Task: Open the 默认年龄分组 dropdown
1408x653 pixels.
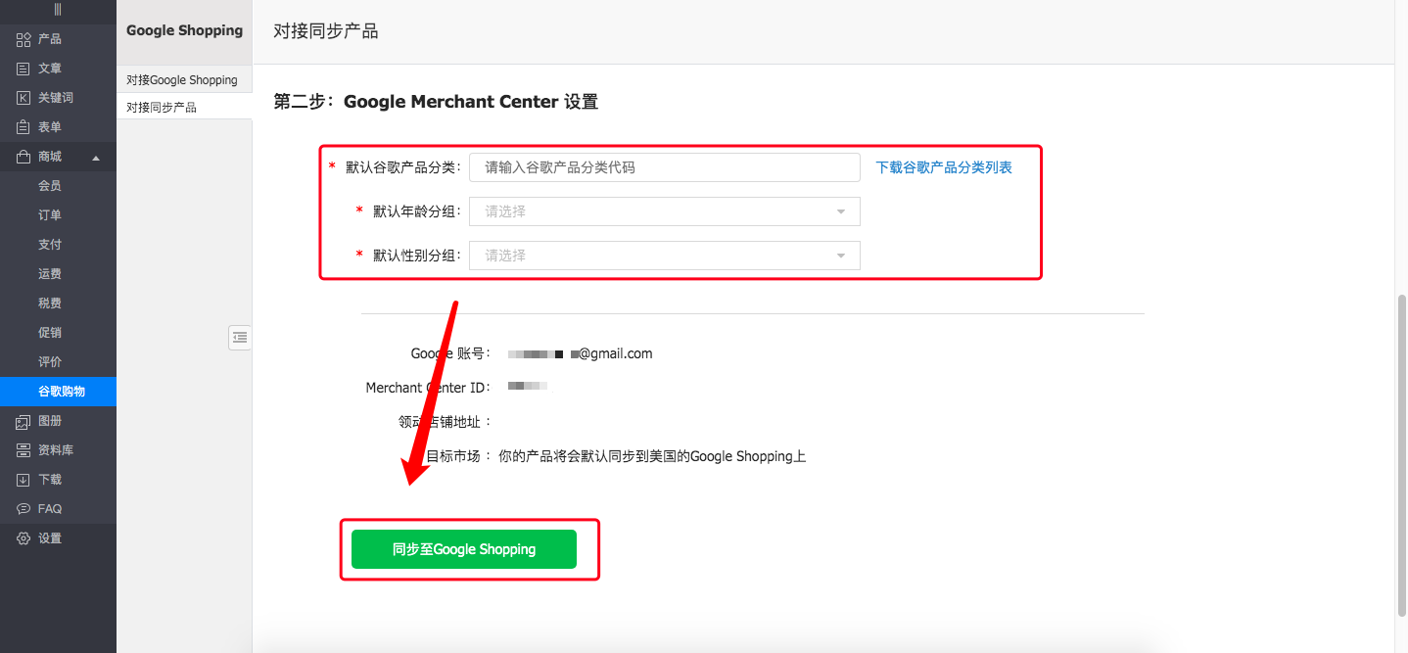Action: point(664,211)
